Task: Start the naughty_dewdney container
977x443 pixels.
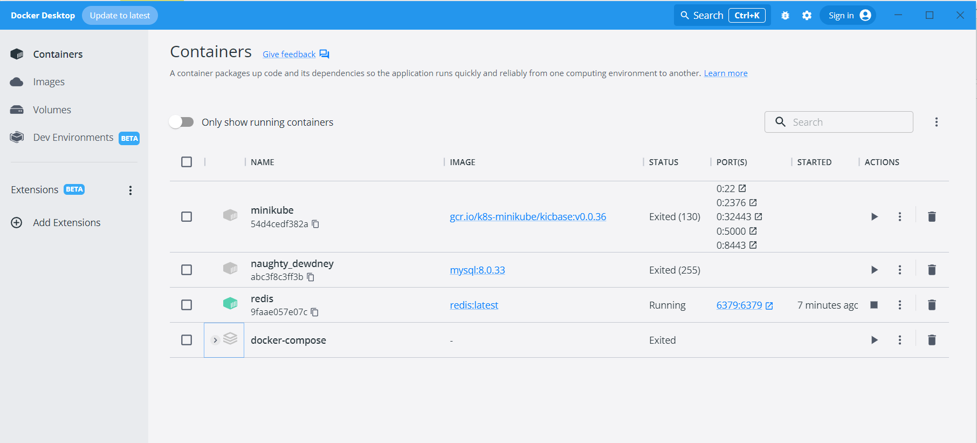Action: coord(875,270)
